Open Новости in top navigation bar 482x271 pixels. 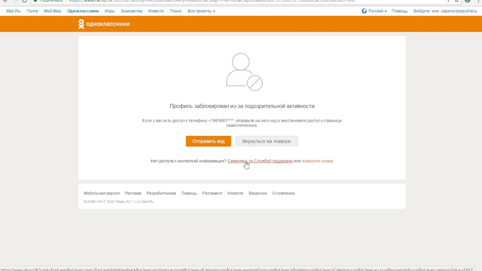(x=156, y=11)
